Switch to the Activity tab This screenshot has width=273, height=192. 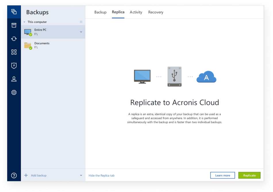click(x=136, y=12)
